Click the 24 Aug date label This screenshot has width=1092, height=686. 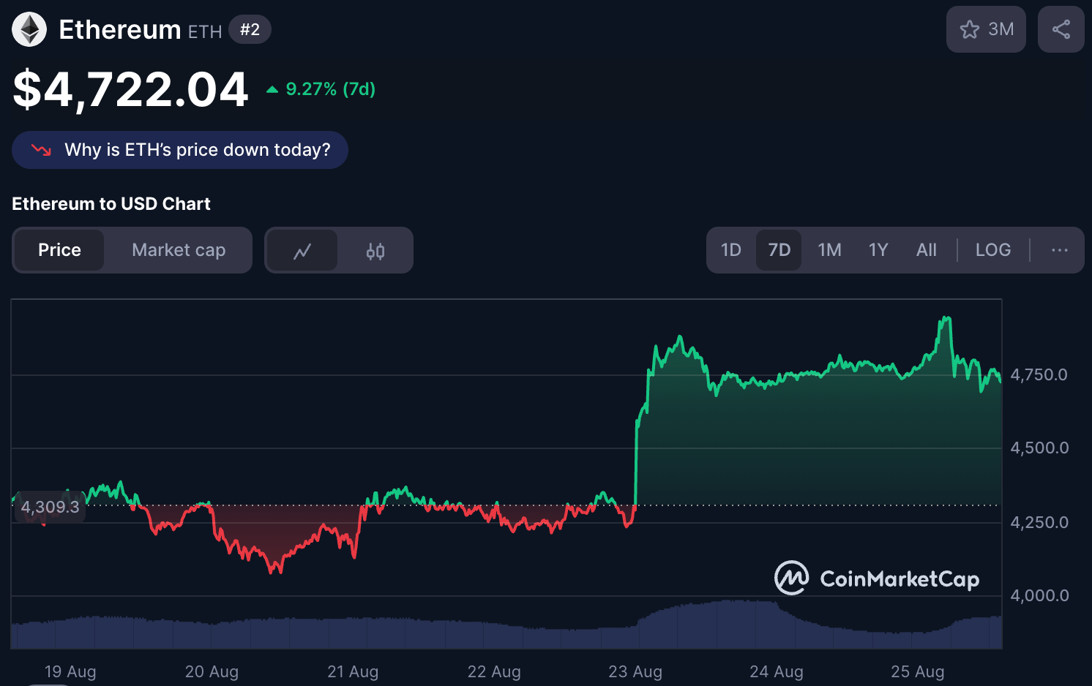(777, 671)
